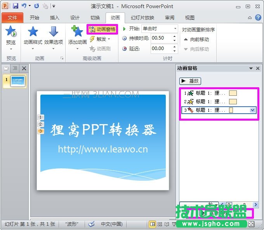Switch to Normal view icon in status bar

[153, 224]
